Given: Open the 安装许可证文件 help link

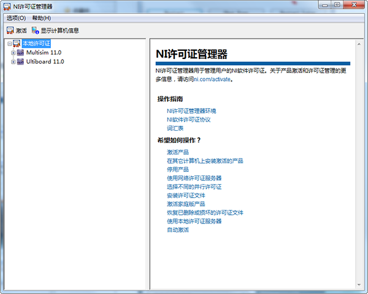Looking at the screenshot, I should click(x=188, y=195).
